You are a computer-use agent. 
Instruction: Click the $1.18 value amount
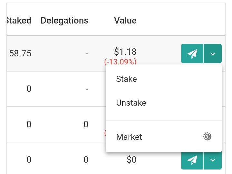point(125,52)
